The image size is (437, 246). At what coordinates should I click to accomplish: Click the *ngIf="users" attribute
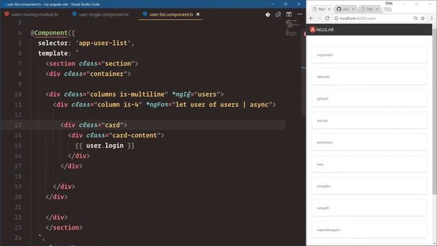196,94
